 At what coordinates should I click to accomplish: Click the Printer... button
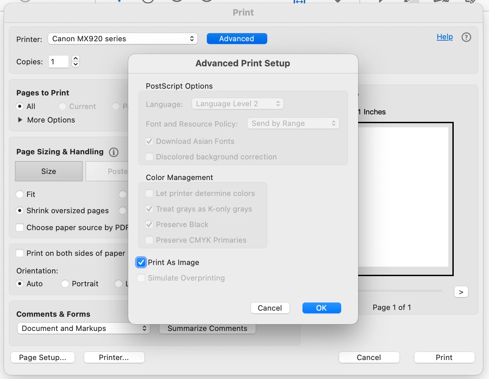(x=114, y=357)
